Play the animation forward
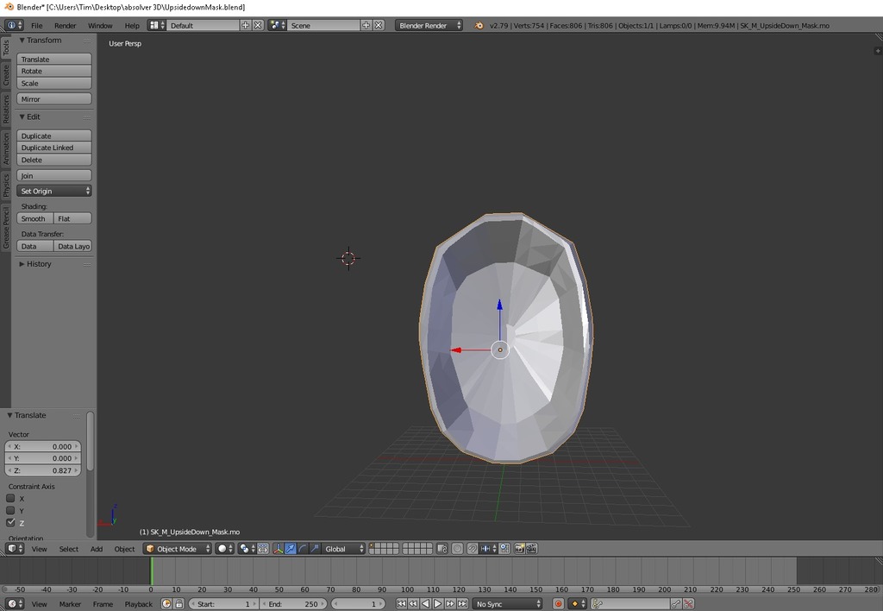Image resolution: width=883 pixels, height=611 pixels. tap(437, 604)
